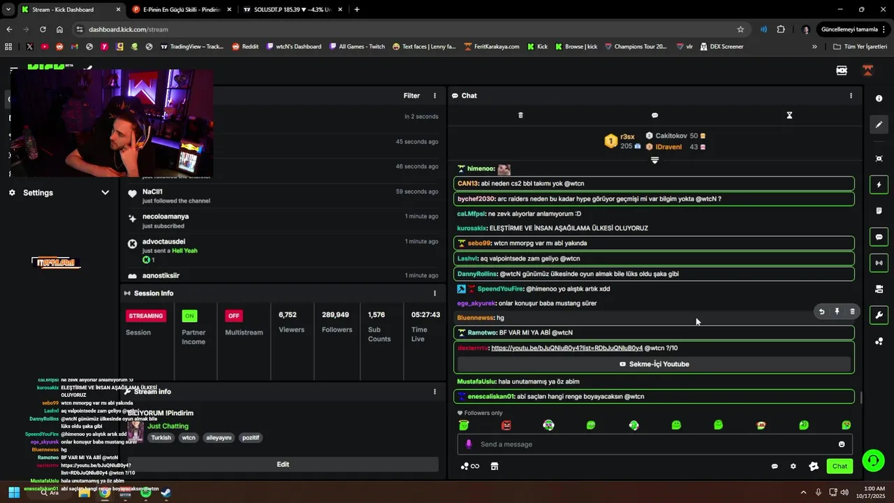Click the pencil edit icon in right sidebar

click(x=879, y=124)
